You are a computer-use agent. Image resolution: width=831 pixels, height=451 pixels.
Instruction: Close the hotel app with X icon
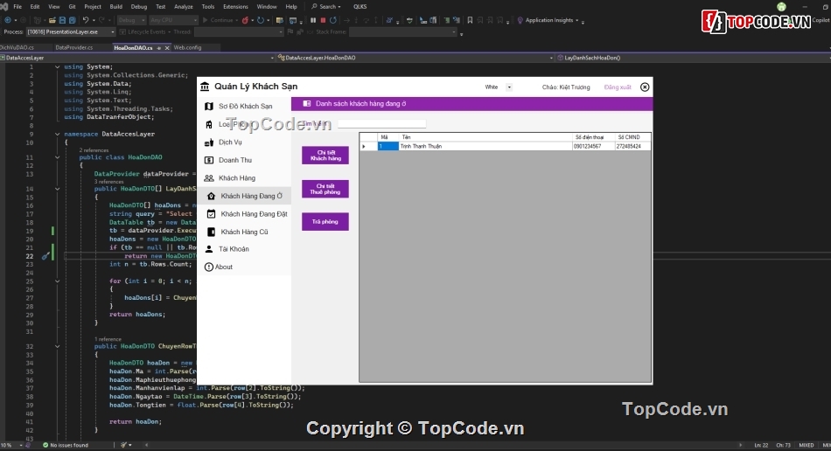click(x=645, y=87)
